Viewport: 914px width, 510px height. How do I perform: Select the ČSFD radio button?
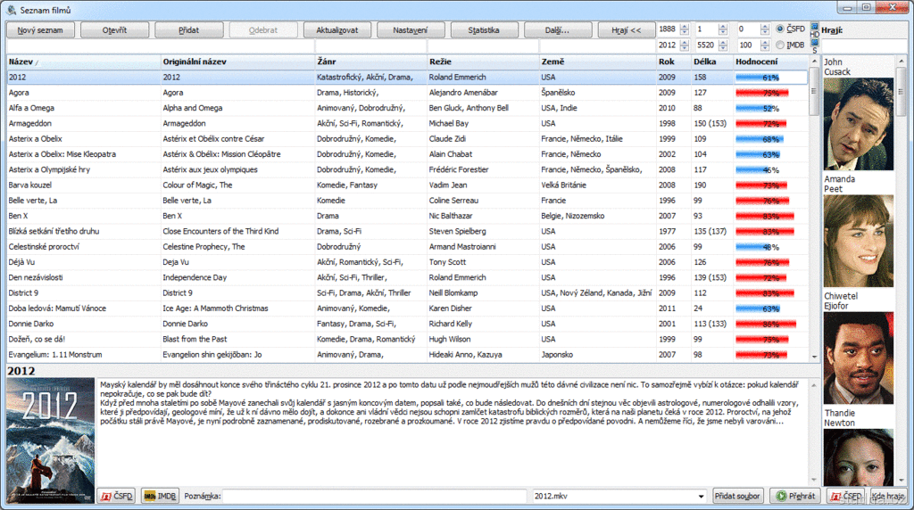click(782, 29)
